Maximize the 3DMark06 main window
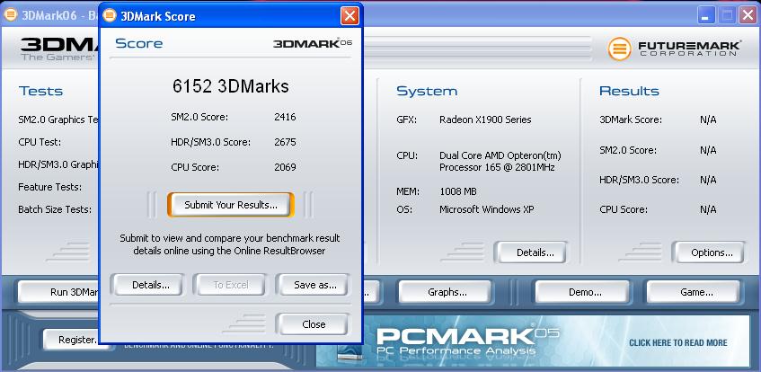 tap(728, 15)
